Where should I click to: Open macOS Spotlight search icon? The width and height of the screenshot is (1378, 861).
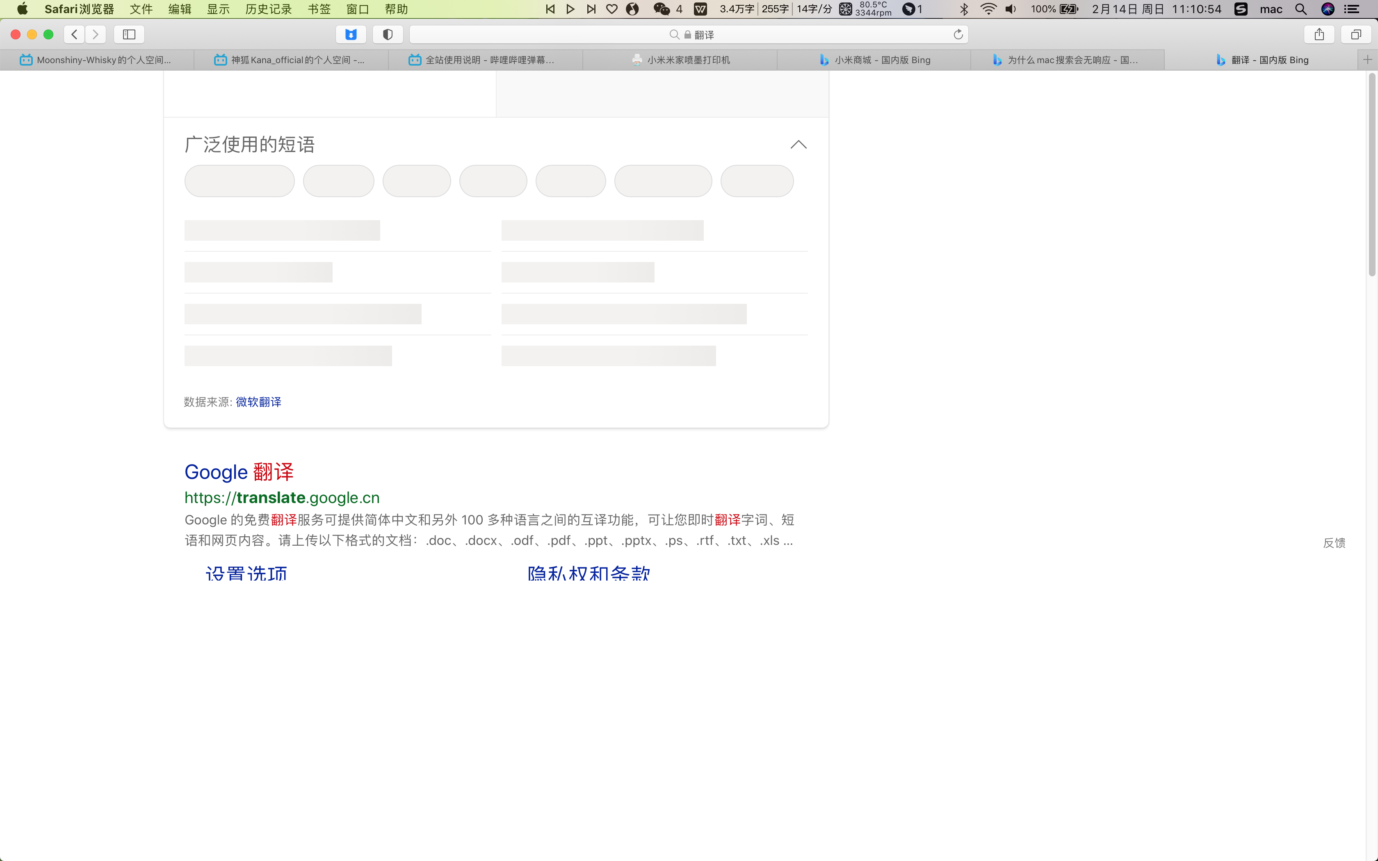coord(1300,9)
